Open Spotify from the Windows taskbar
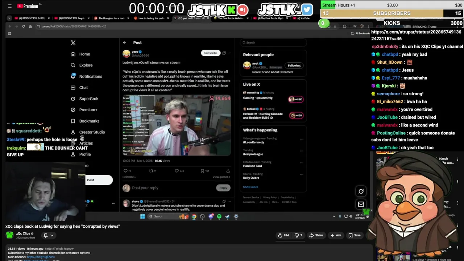464x261 pixels. coord(219,216)
